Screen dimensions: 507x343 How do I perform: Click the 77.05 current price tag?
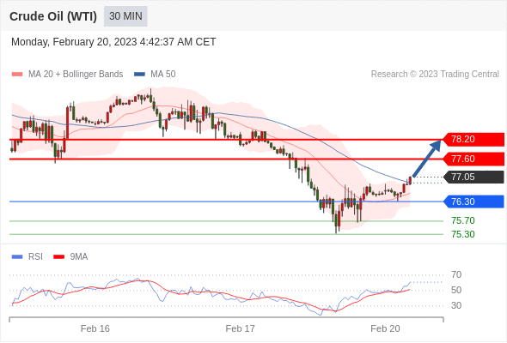point(473,177)
